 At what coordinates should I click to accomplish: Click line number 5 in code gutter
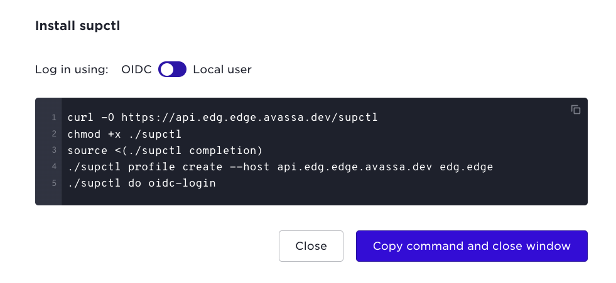point(54,183)
